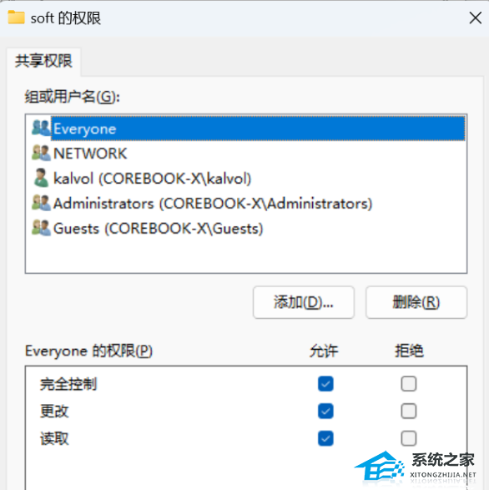Viewport: 489px width, 490px height.
Task: Close the soft 的权限 dialog
Action: click(476, 18)
